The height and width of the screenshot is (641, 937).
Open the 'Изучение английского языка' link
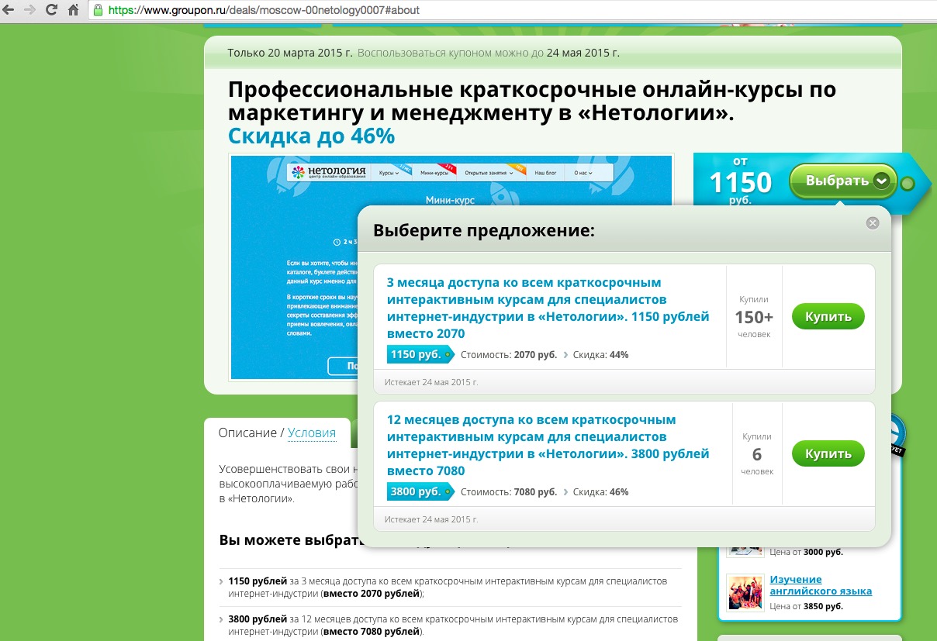[x=821, y=585]
